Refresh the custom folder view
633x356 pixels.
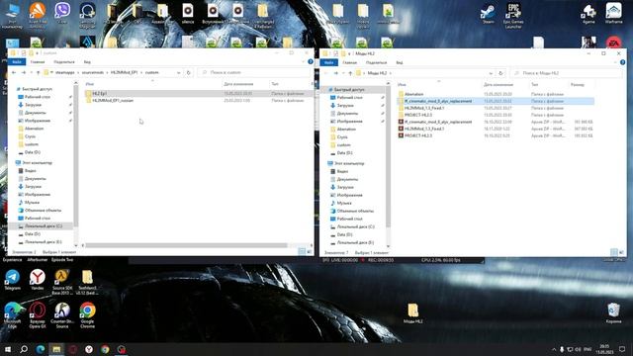coord(188,72)
